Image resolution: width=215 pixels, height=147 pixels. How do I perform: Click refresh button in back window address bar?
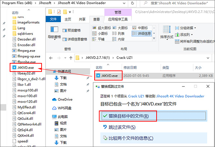[132, 3]
